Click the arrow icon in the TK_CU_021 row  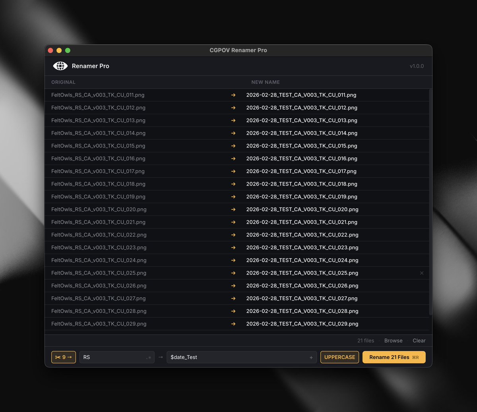click(233, 222)
